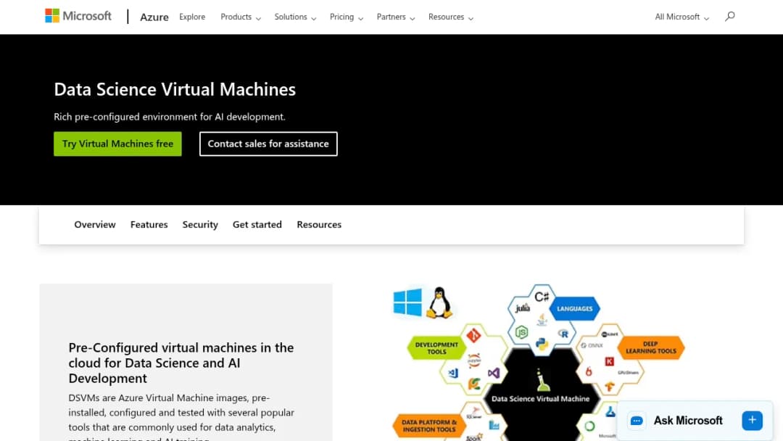Expand the Products dropdown menu
Viewport: 783px width, 441px height.
click(240, 17)
